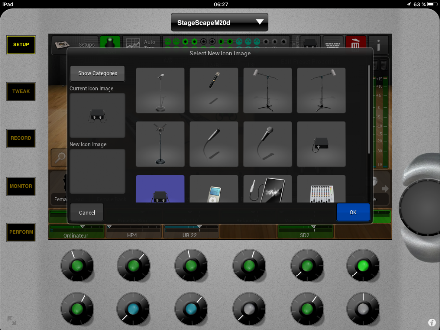The image size is (440, 330).
Task: Select the ball-head gooseneck microphone icon
Action: point(268,144)
